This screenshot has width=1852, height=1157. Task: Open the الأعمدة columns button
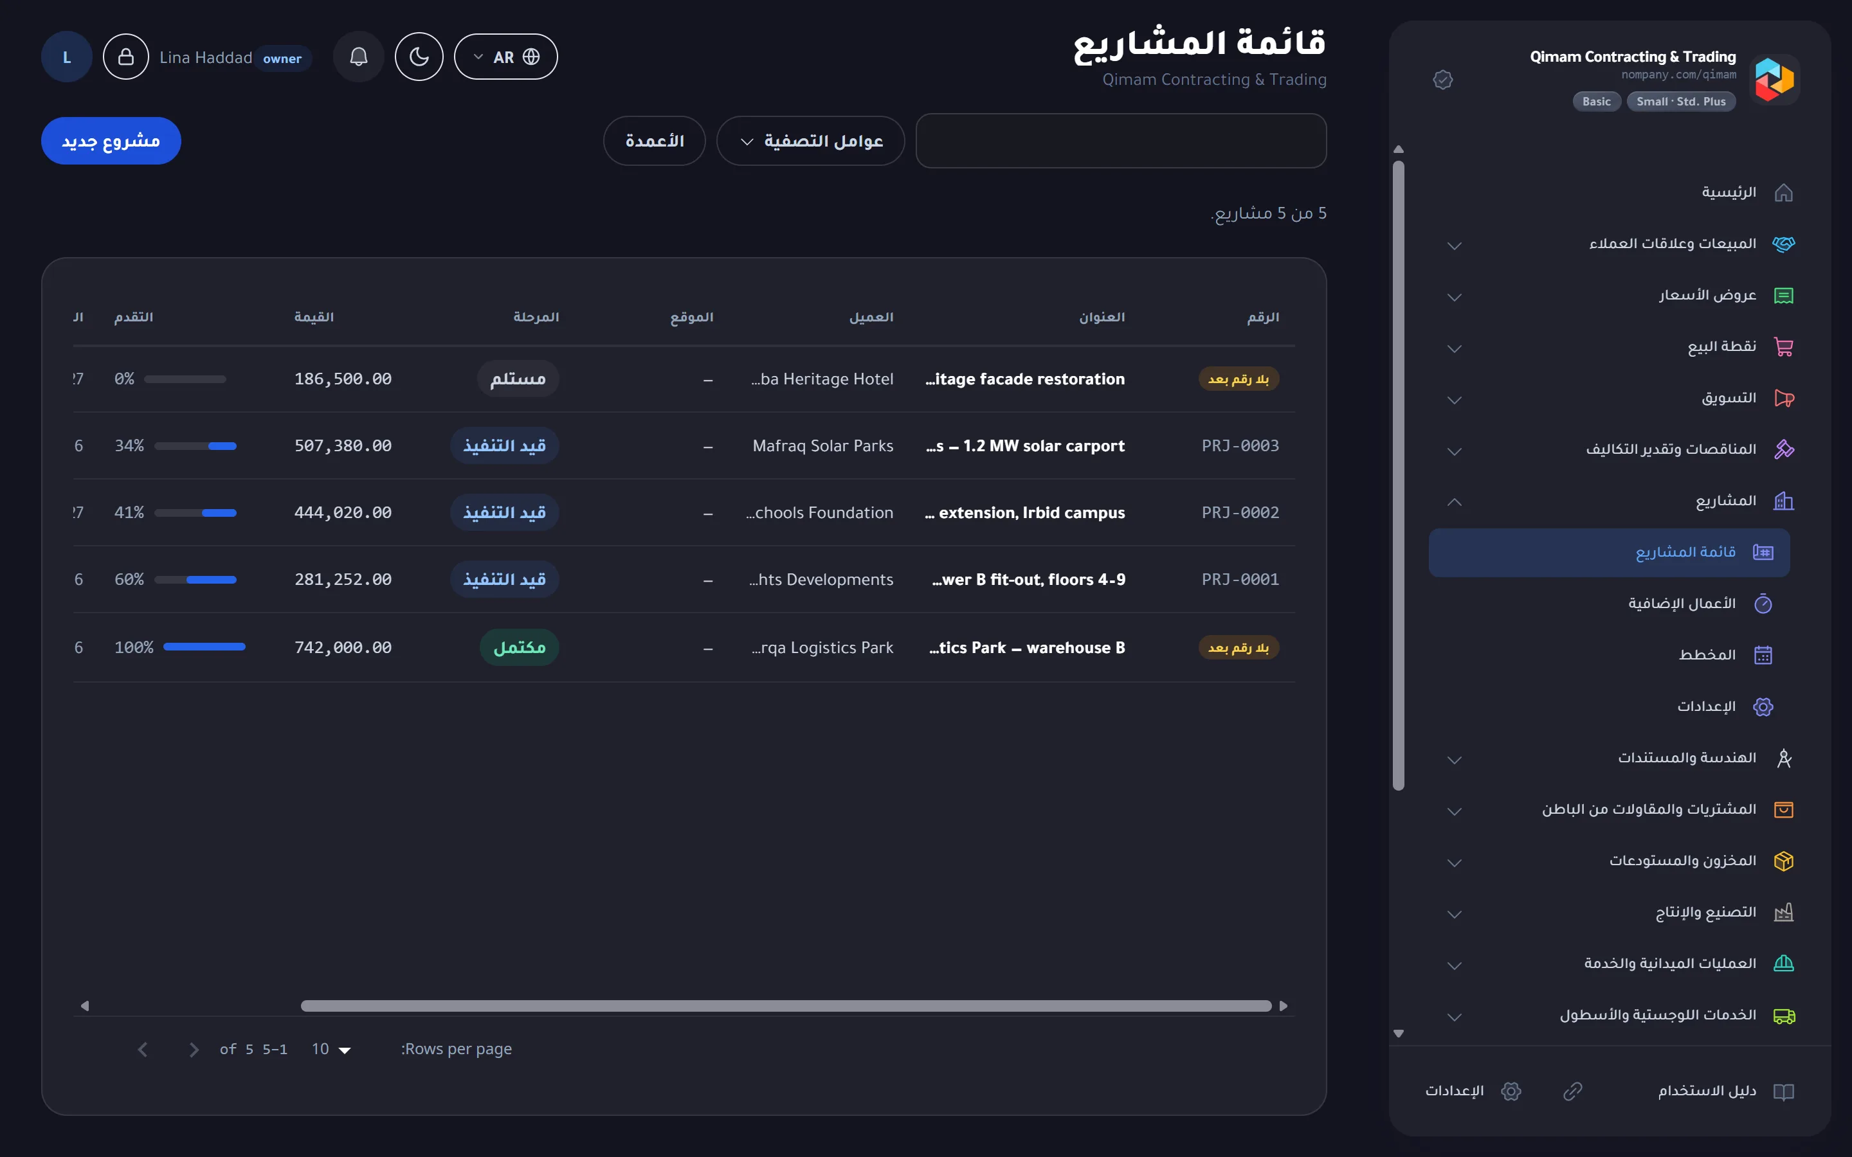tap(655, 141)
